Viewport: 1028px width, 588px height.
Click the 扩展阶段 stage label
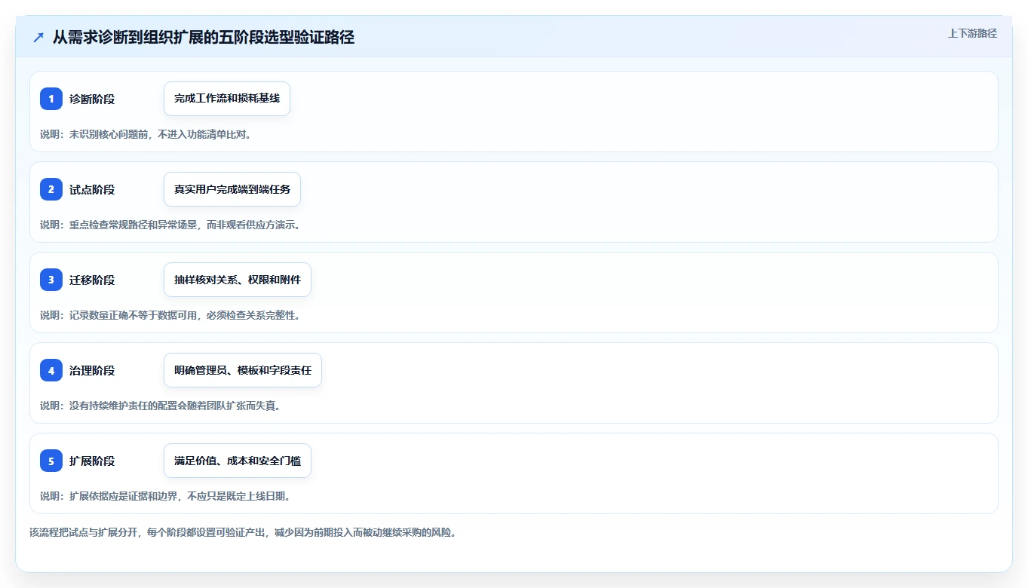[92, 461]
